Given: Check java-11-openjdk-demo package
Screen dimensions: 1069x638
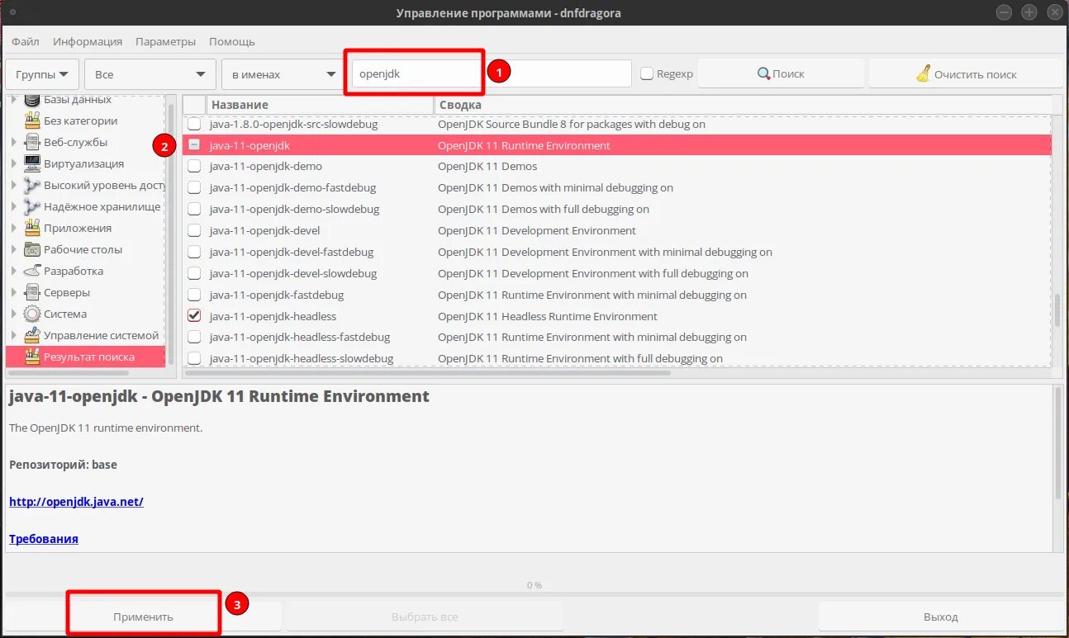Looking at the screenshot, I should pyautogui.click(x=194, y=166).
